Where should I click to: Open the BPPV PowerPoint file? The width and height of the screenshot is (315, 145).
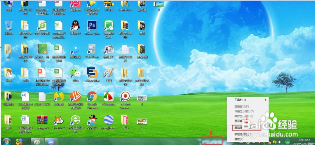click(x=42, y=77)
